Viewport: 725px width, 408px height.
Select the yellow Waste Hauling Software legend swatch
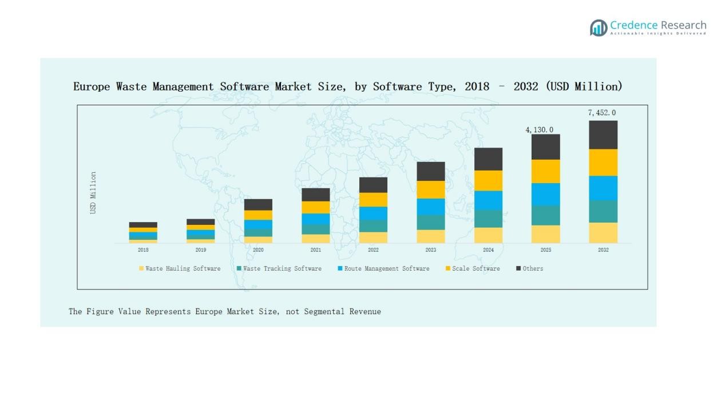point(141,268)
